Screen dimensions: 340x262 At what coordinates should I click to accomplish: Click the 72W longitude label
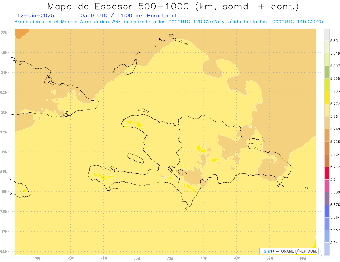170,258
